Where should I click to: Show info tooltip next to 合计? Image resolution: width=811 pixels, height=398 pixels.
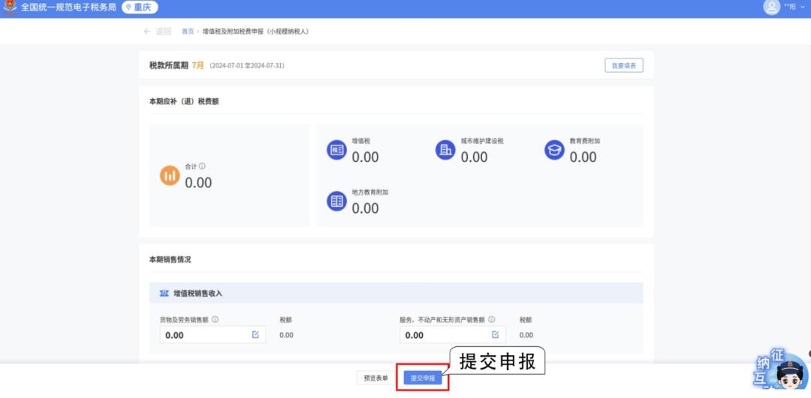[202, 166]
